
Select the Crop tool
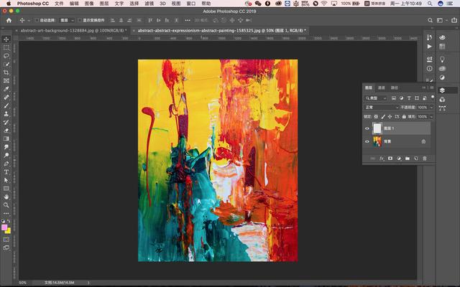click(x=6, y=72)
